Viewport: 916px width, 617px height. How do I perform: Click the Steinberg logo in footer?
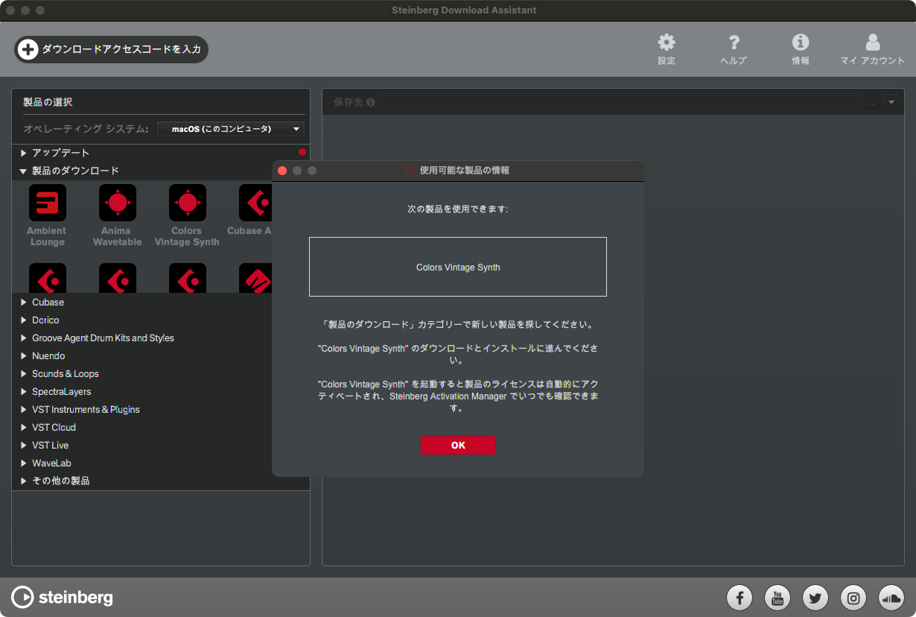coord(63,597)
